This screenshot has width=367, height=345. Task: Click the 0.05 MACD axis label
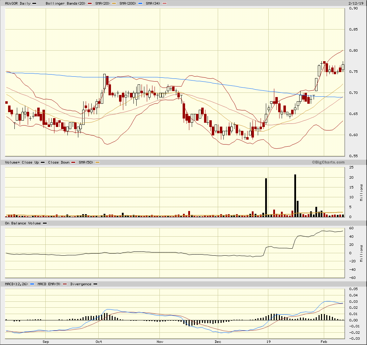(x=353, y=289)
